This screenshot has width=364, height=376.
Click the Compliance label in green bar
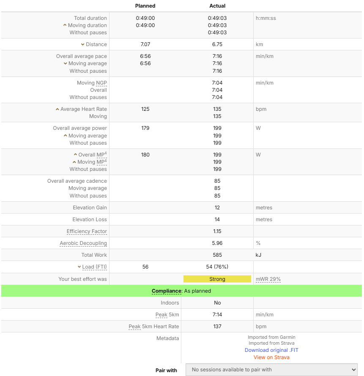166,291
